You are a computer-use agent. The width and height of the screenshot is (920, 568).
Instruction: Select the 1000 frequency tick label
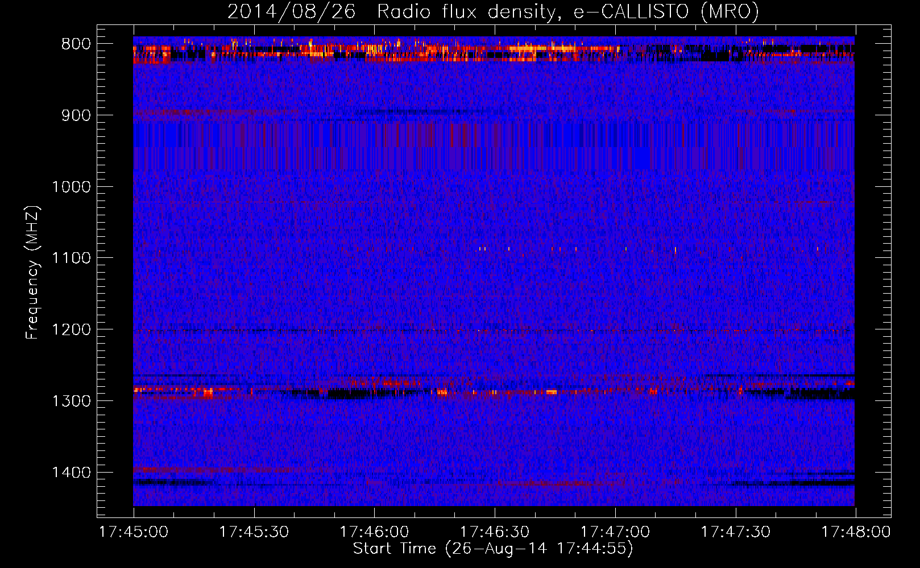[x=71, y=187]
